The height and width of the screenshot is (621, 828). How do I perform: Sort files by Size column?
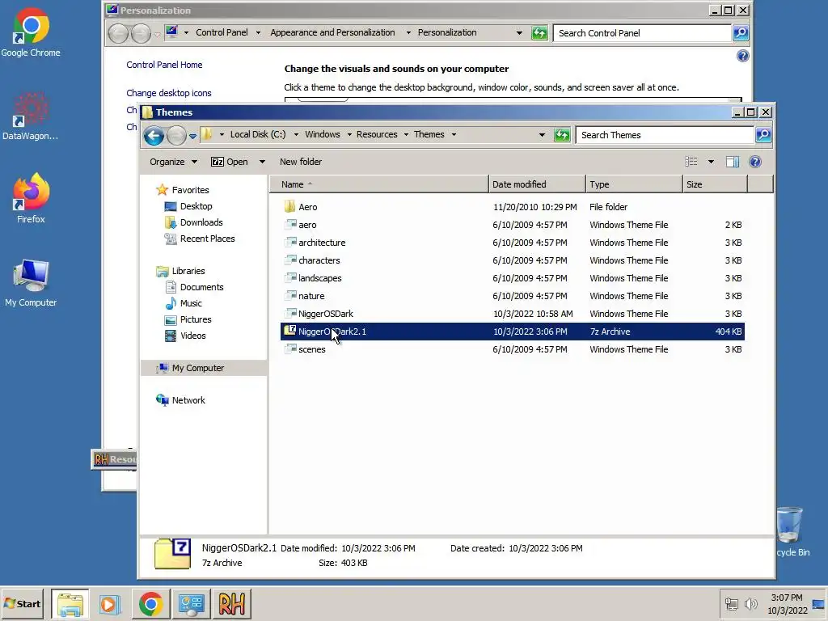click(x=715, y=184)
